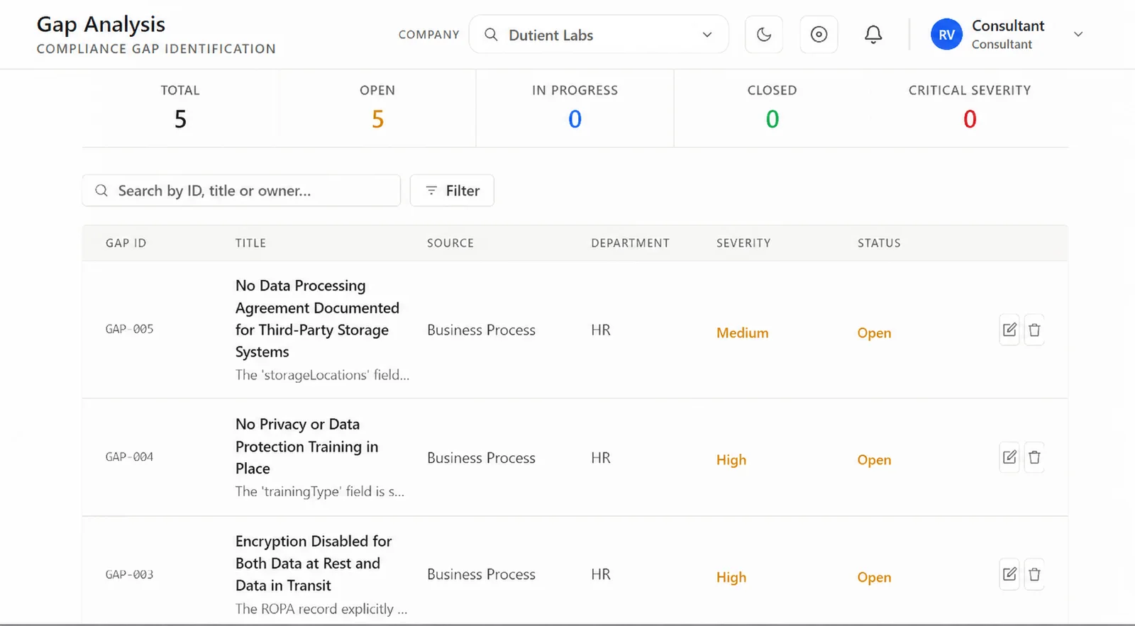Click the SEVERITY column header
The height and width of the screenshot is (626, 1135).
[743, 243]
